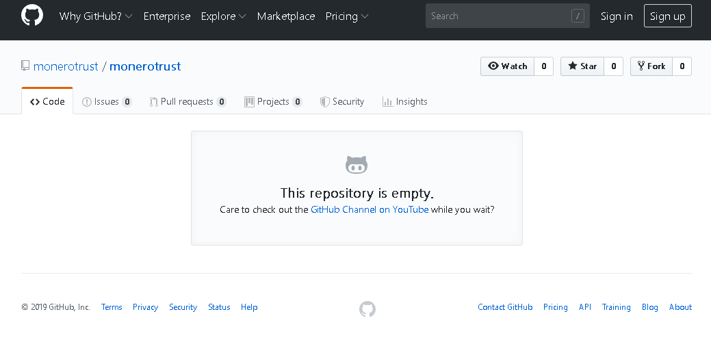Click the footer GitHub mark icon
The width and height of the screenshot is (711, 340).
pos(367,309)
